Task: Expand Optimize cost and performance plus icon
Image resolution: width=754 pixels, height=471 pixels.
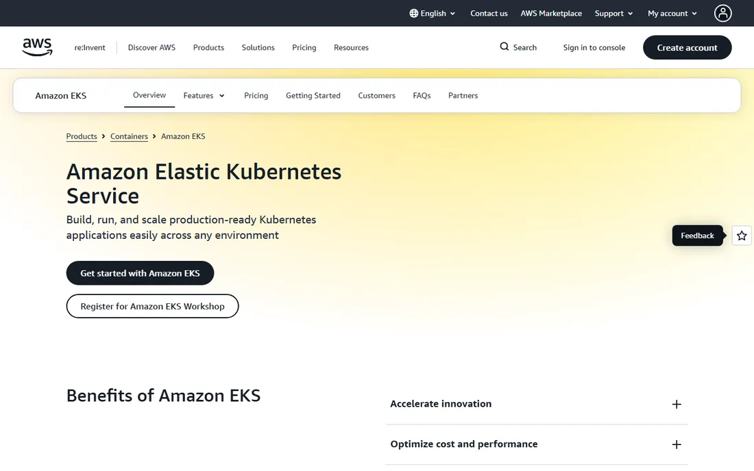Action: pyautogui.click(x=676, y=444)
